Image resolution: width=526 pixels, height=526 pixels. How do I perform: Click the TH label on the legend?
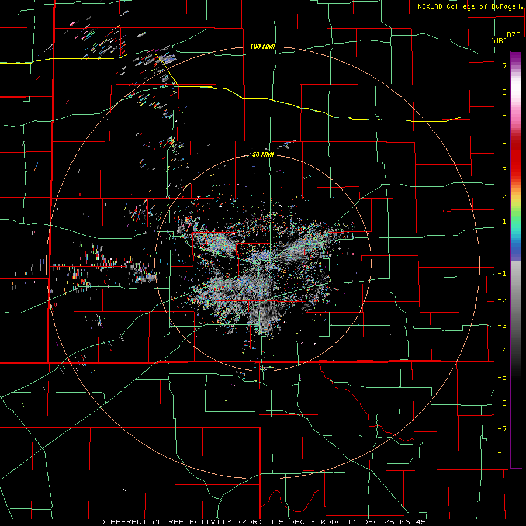(x=502, y=455)
